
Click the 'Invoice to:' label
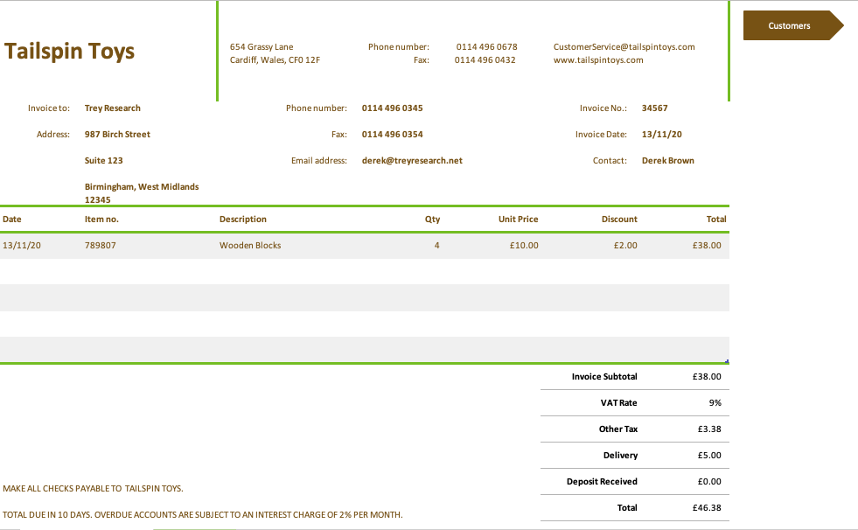pos(49,108)
